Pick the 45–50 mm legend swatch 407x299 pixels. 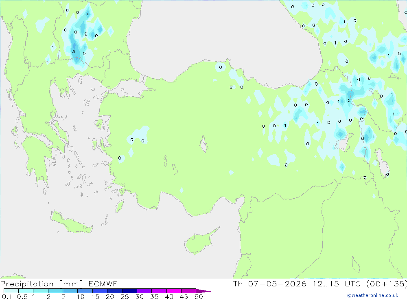coord(188,291)
